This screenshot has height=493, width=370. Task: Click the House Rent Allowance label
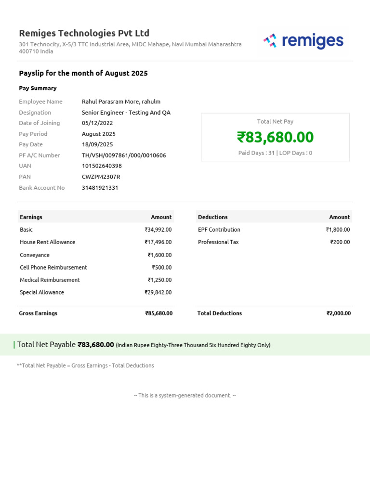(48, 242)
